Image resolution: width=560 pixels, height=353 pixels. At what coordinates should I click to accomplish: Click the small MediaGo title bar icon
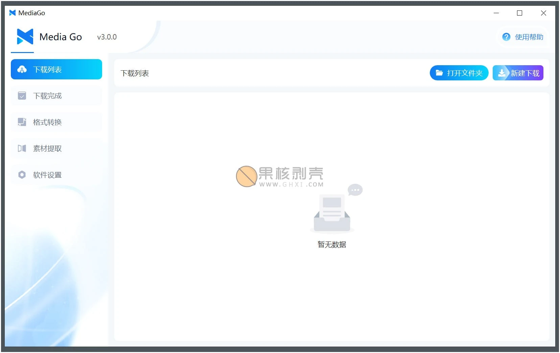click(13, 13)
